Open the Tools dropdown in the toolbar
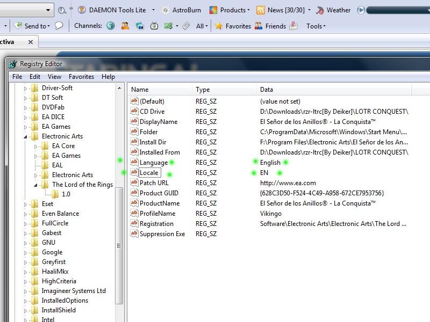Image resolution: width=430 pixels, height=322 pixels. point(316,26)
